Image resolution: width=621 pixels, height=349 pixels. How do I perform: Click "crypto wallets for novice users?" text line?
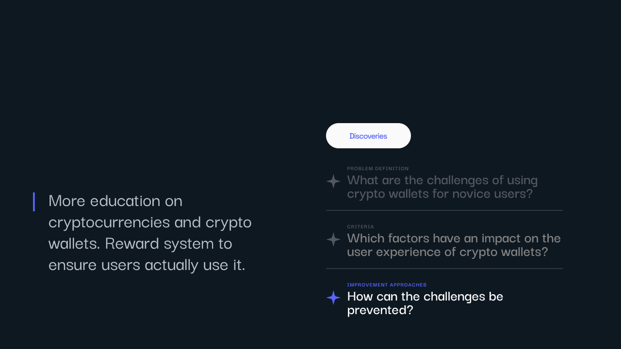coord(440,194)
